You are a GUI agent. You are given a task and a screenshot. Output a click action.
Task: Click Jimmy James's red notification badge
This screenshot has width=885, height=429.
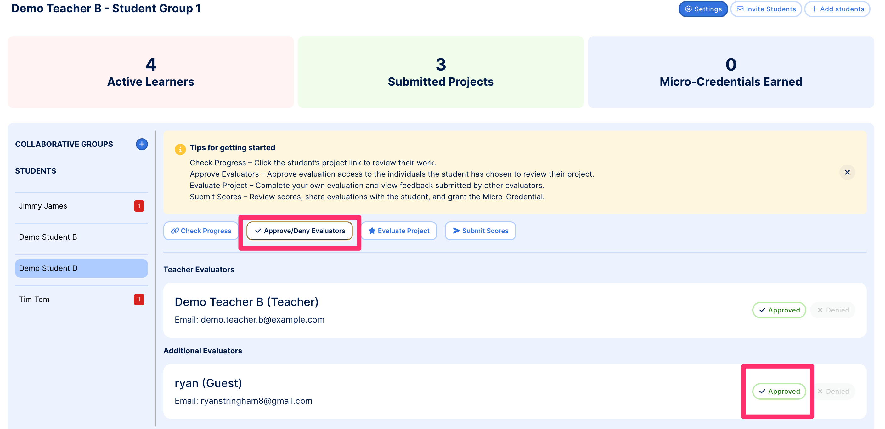click(139, 206)
